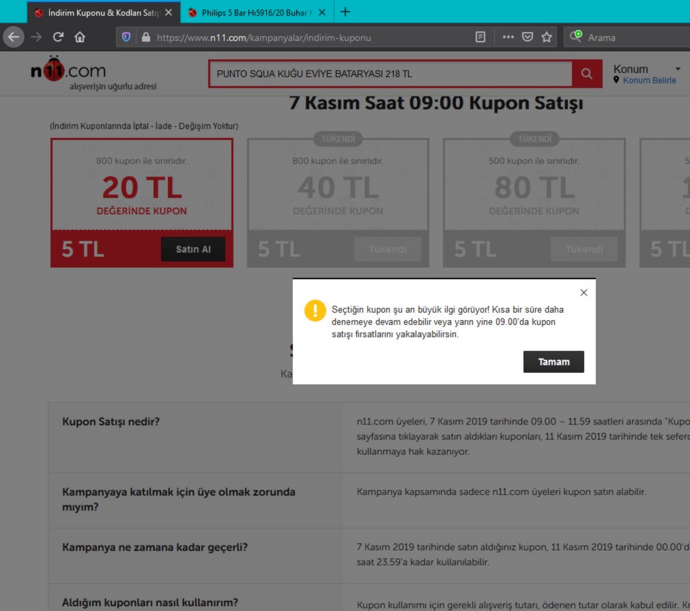The width and height of the screenshot is (690, 611).
Task: Reload the current page
Action: [x=58, y=37]
